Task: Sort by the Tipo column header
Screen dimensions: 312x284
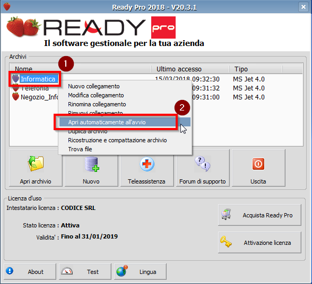Action: [x=256, y=69]
